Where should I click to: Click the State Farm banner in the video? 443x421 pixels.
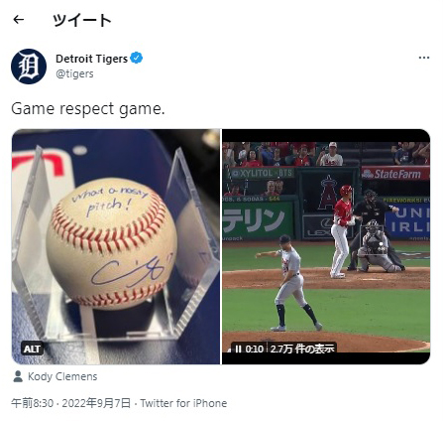[x=395, y=174]
